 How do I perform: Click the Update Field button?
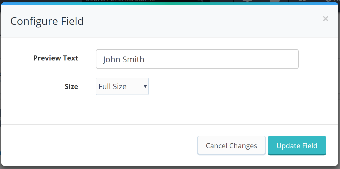coord(297,145)
